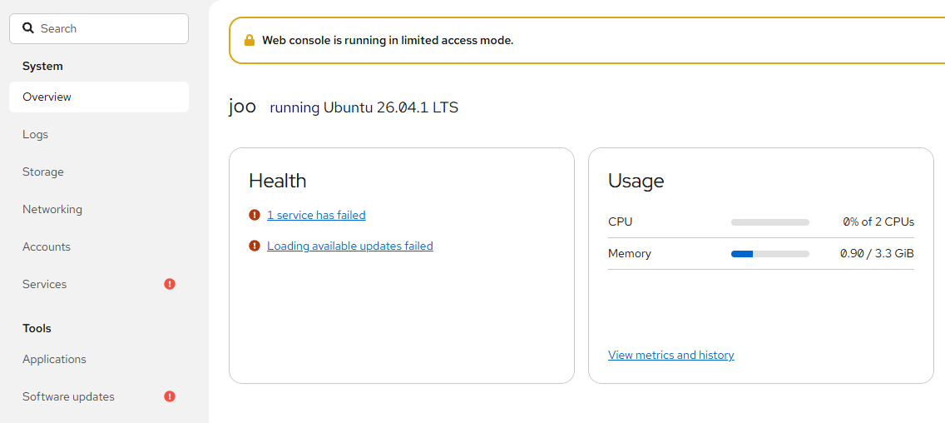Click the lock icon in limited access banner

pyautogui.click(x=249, y=41)
